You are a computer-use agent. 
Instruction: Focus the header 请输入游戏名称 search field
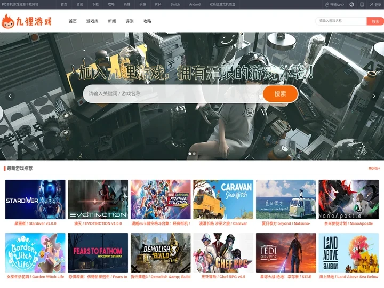pos(341,21)
